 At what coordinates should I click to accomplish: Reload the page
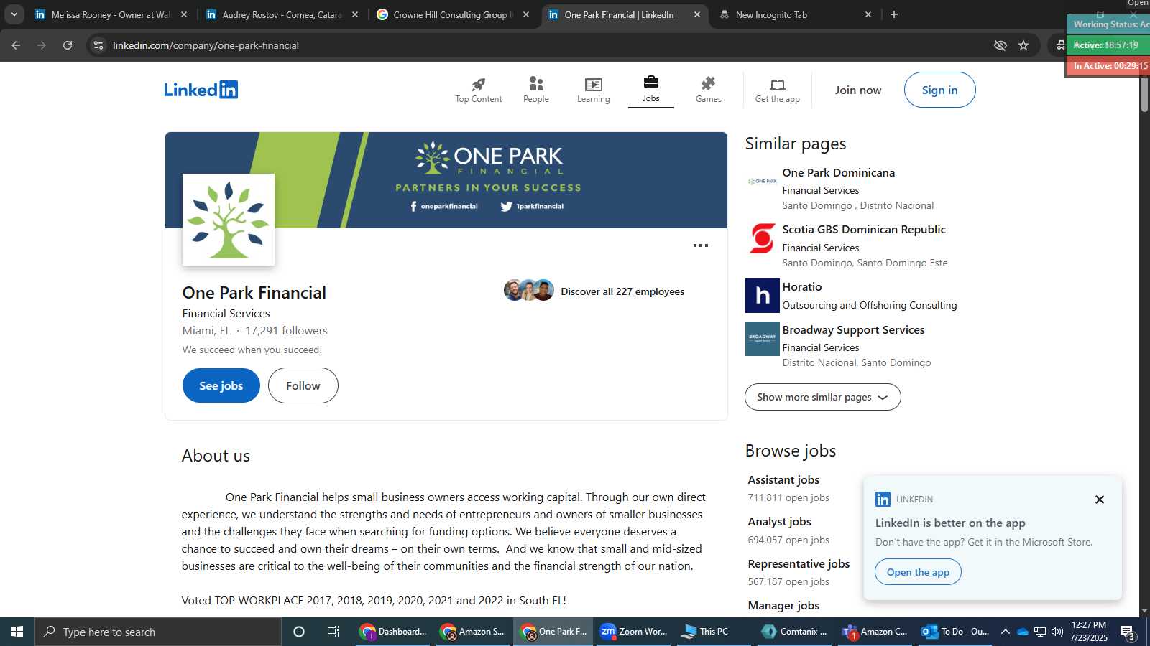point(68,45)
